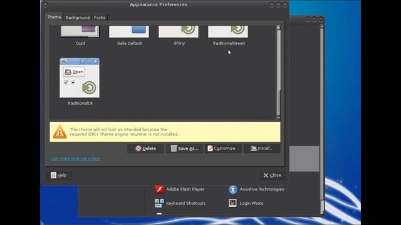
Task: Click the theme list scroll-up arrow
Action: 278,27
